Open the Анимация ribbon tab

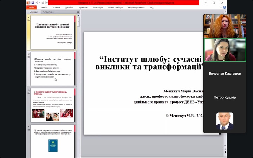coord(98,7)
